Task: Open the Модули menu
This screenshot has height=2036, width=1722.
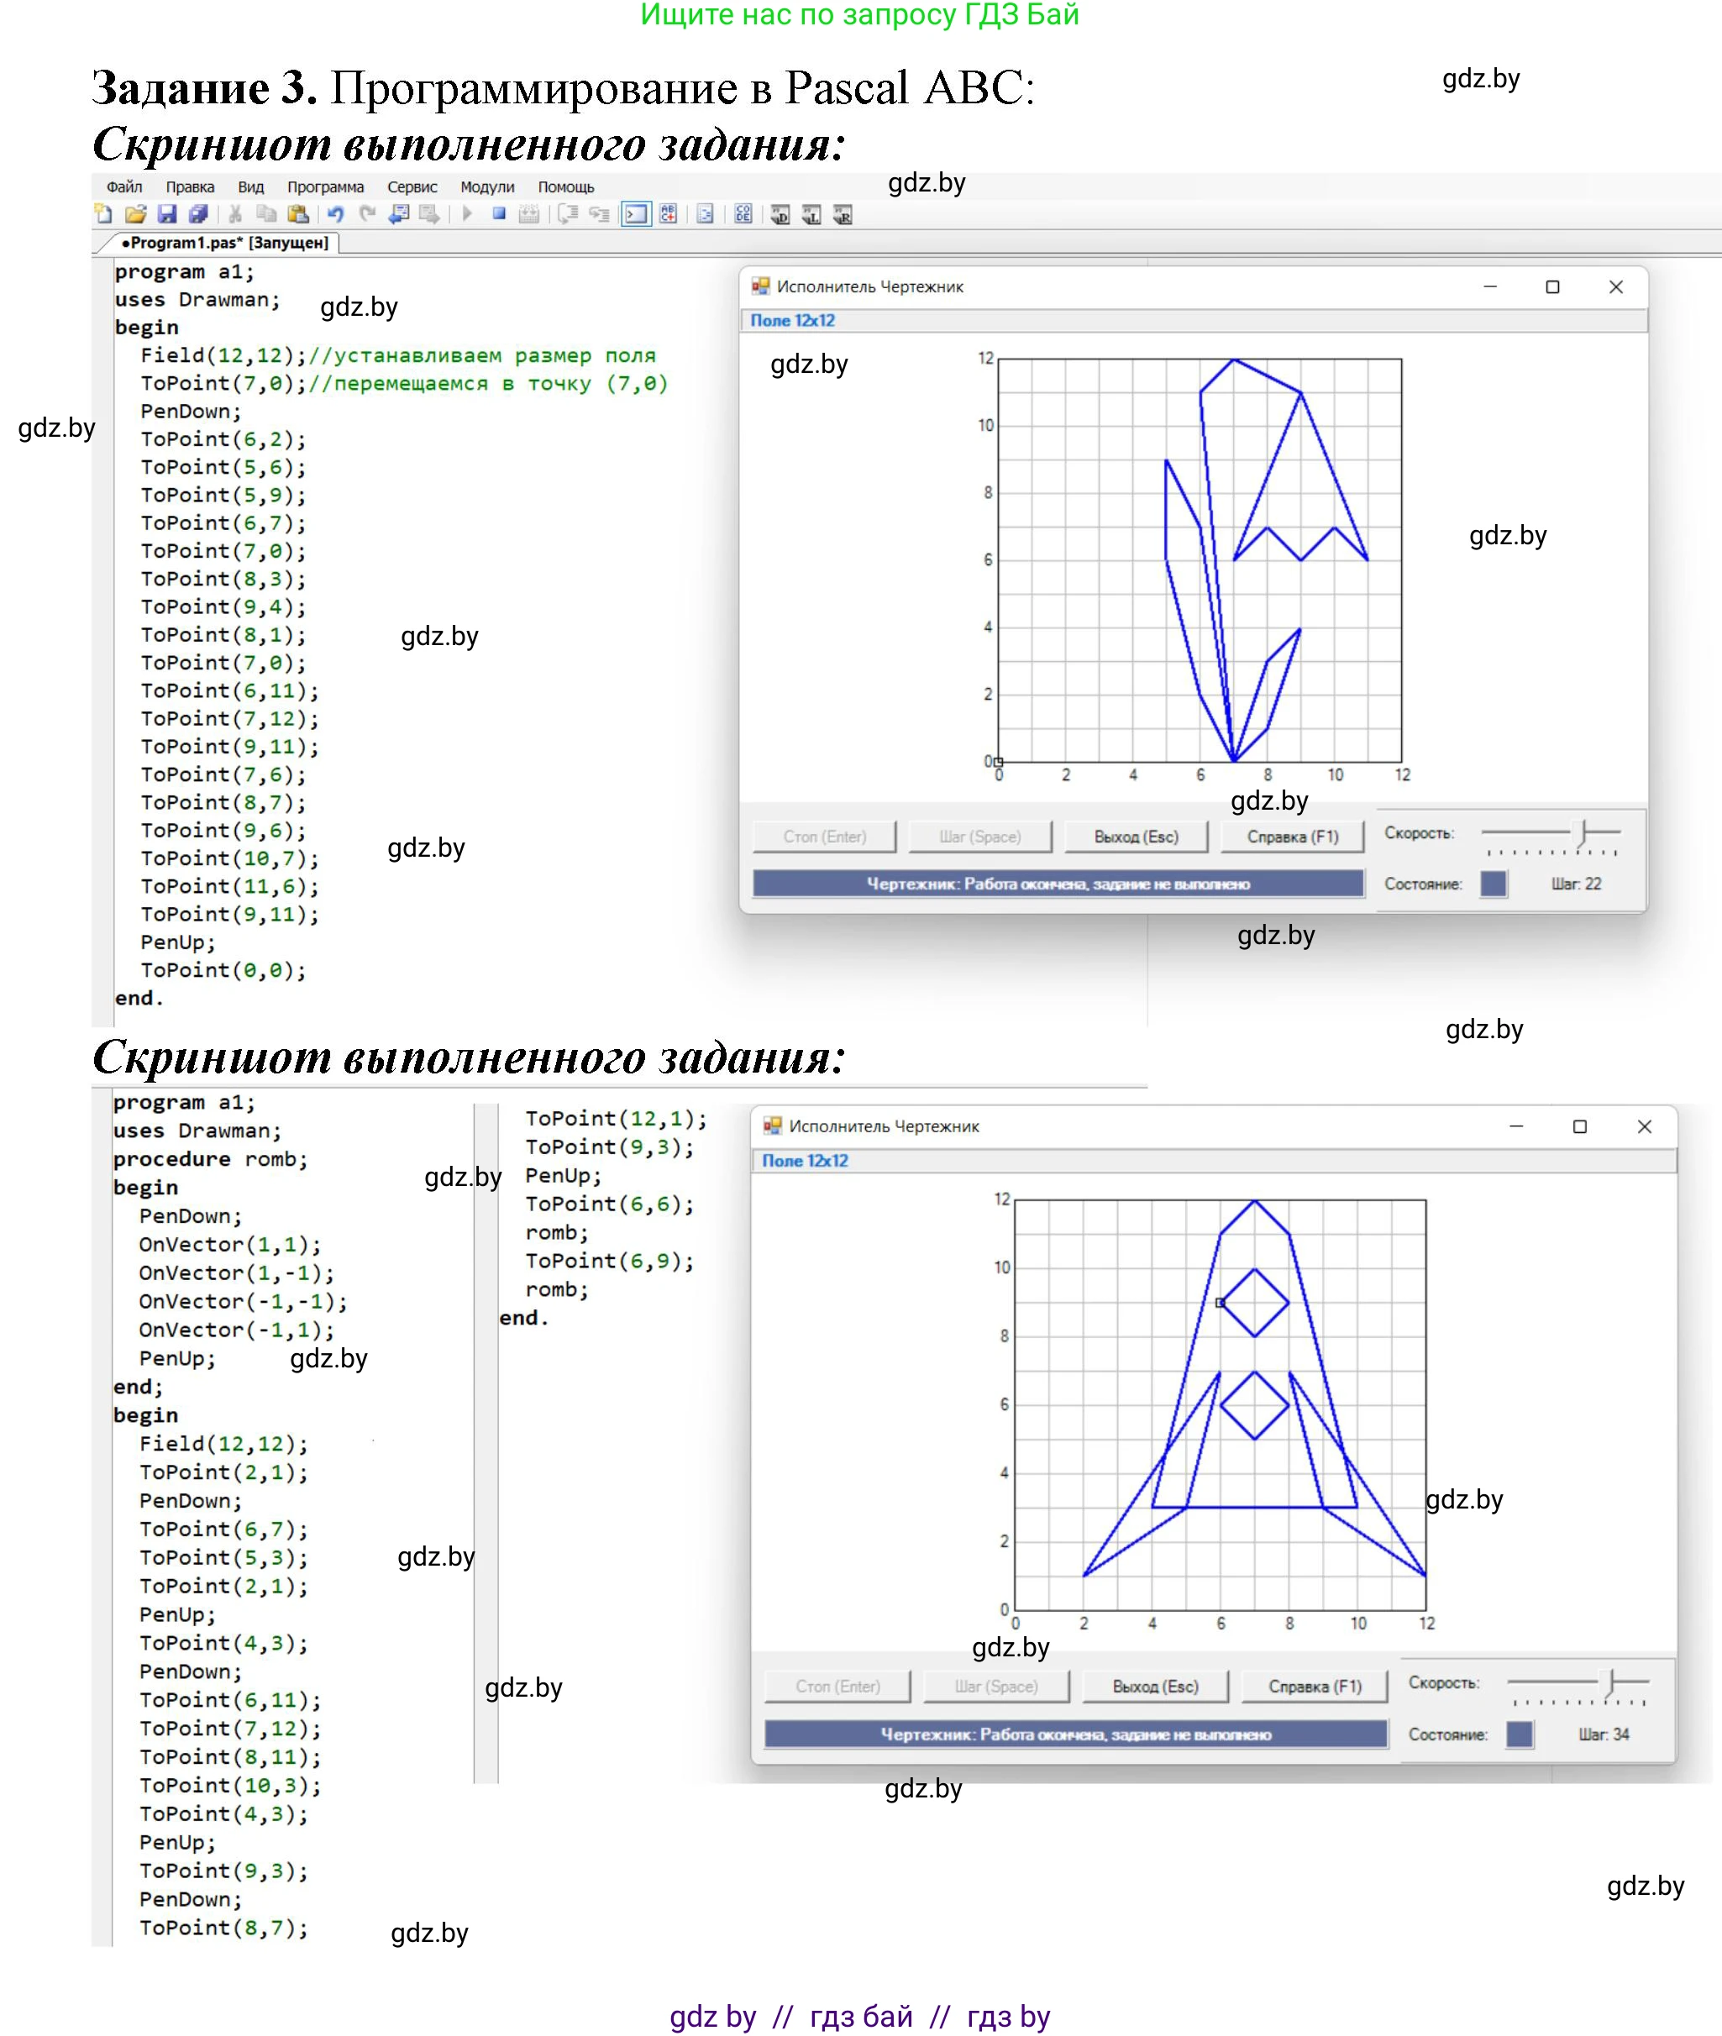Action: (x=487, y=186)
